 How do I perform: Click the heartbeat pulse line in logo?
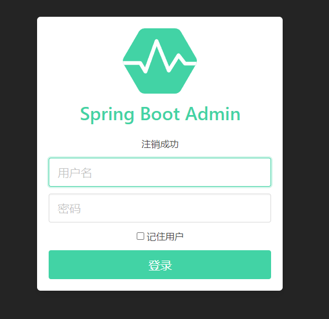point(160,56)
